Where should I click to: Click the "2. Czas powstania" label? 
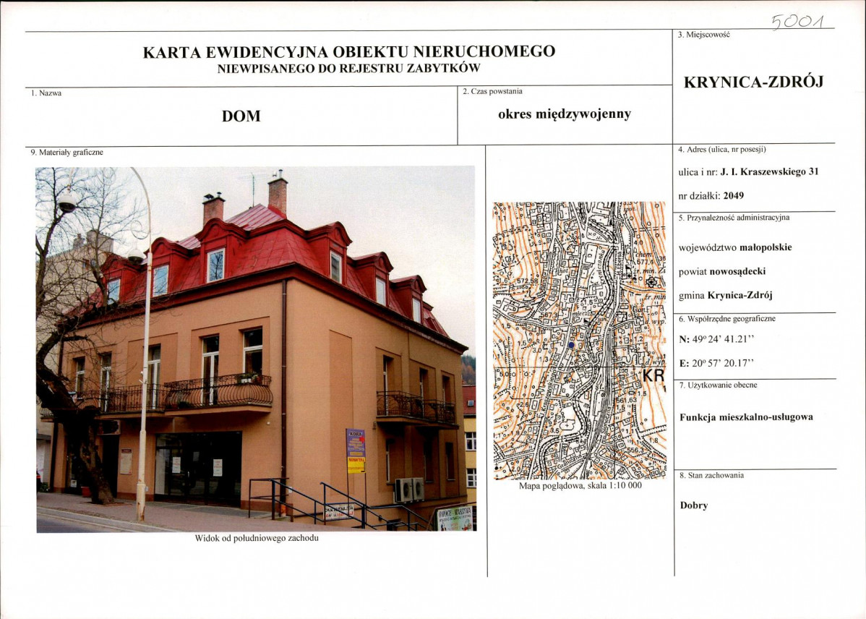493,91
